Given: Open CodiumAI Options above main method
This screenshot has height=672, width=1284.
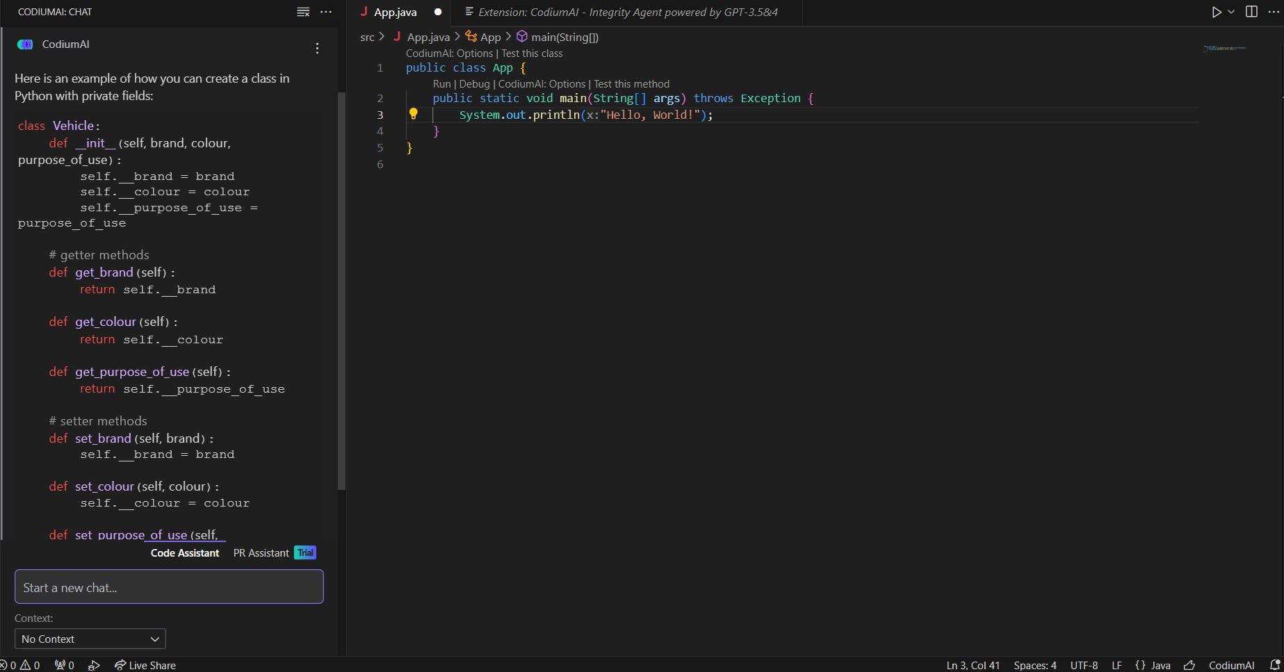Looking at the screenshot, I should 542,84.
